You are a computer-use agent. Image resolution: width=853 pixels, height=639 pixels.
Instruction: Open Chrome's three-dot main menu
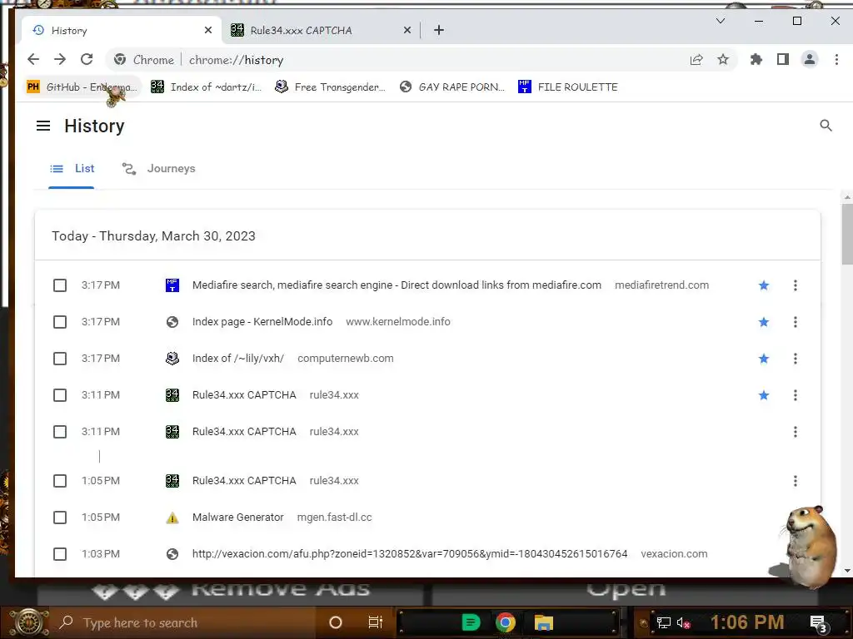836,59
